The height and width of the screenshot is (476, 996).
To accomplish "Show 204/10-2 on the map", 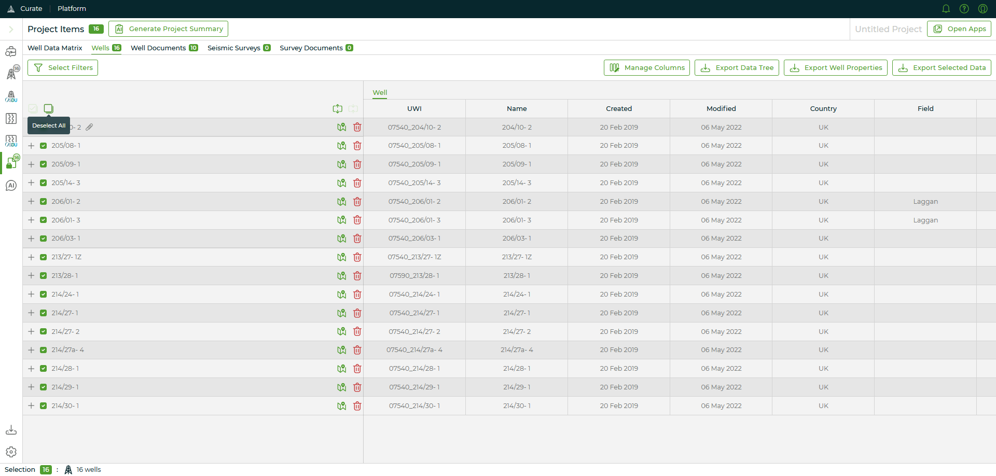I will coord(341,127).
